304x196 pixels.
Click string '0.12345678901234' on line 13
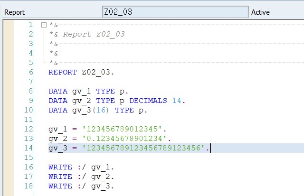124,139
